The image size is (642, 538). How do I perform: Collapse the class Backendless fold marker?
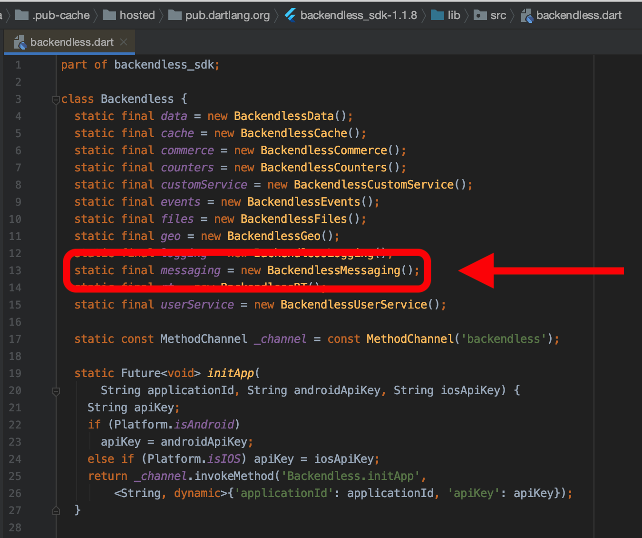click(x=56, y=100)
